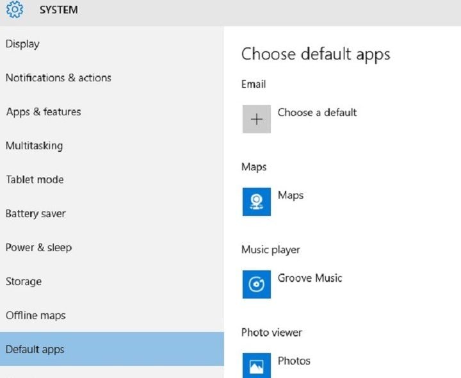
Task: Open the Display settings section
Action: (x=22, y=44)
